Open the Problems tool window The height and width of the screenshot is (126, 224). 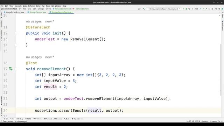(37, 119)
